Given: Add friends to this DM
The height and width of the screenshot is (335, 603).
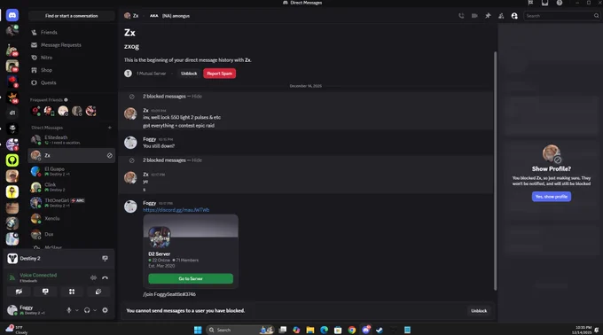Looking at the screenshot, I should tap(501, 16).
